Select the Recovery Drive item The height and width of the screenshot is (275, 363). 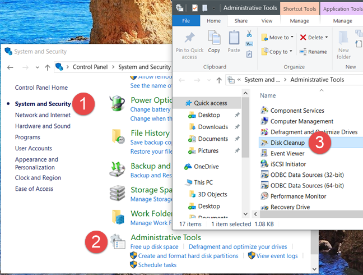coord(290,207)
